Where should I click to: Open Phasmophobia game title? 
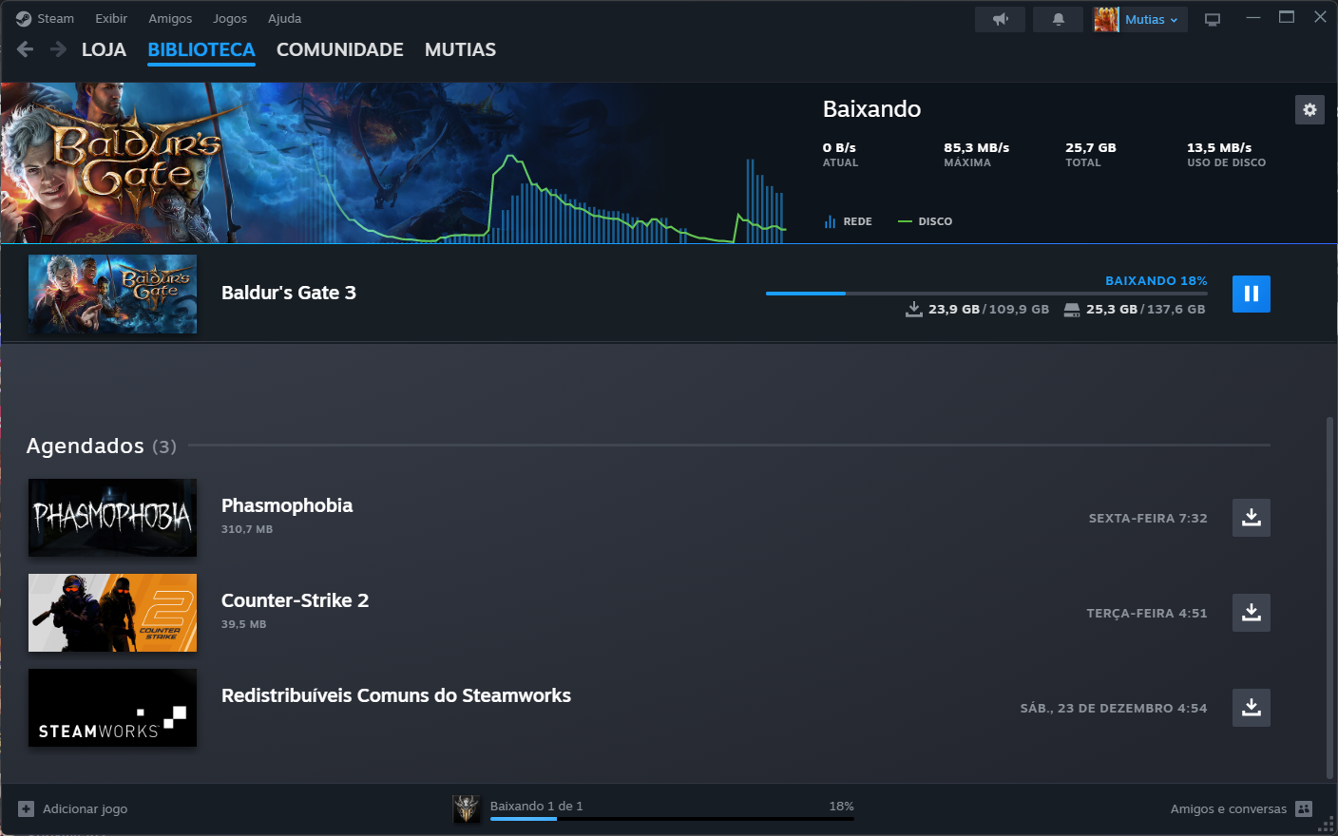(287, 505)
